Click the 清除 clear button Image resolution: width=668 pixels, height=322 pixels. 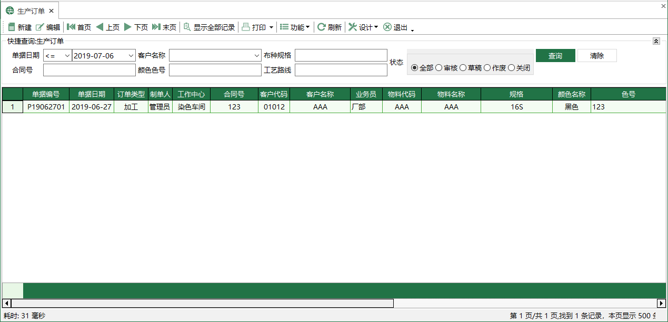pyautogui.click(x=597, y=56)
